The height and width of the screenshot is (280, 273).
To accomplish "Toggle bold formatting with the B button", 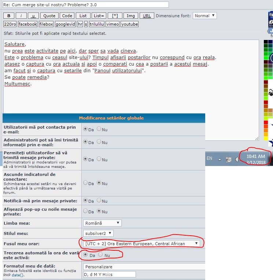I will [x=8, y=16].
